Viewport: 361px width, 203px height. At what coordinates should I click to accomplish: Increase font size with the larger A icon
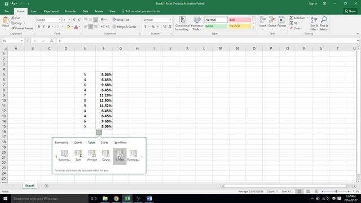[74, 20]
